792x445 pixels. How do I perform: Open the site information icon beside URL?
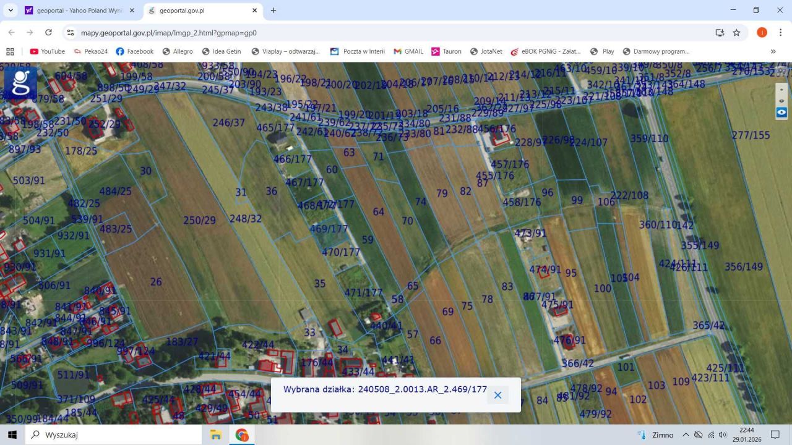click(71, 33)
